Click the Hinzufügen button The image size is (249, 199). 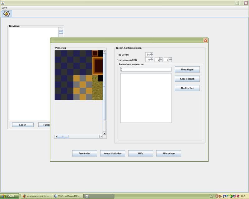tap(187, 70)
